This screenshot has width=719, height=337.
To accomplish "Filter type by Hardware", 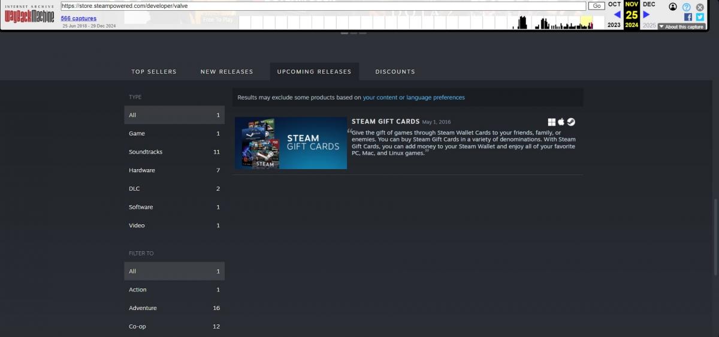I will [x=174, y=170].
